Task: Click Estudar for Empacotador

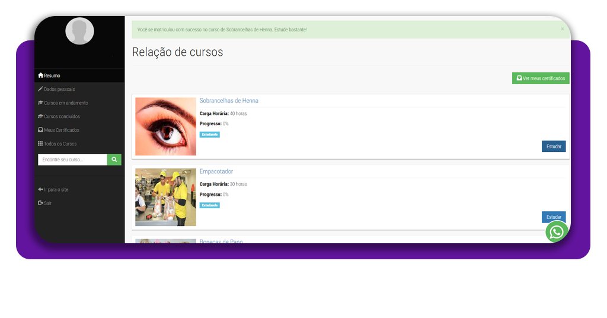Action: [554, 217]
